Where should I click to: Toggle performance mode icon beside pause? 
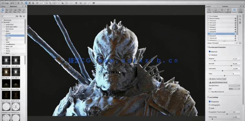coord(22,3)
